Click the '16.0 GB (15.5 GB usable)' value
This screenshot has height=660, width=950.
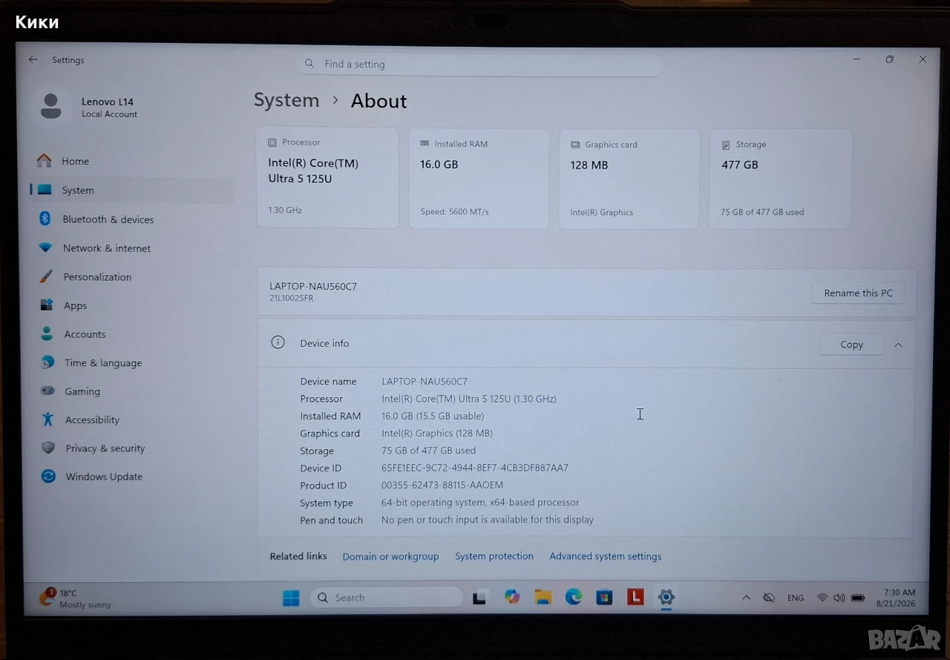433,416
